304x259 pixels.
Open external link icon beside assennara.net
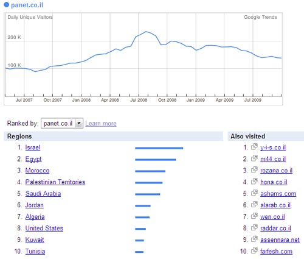254,239
